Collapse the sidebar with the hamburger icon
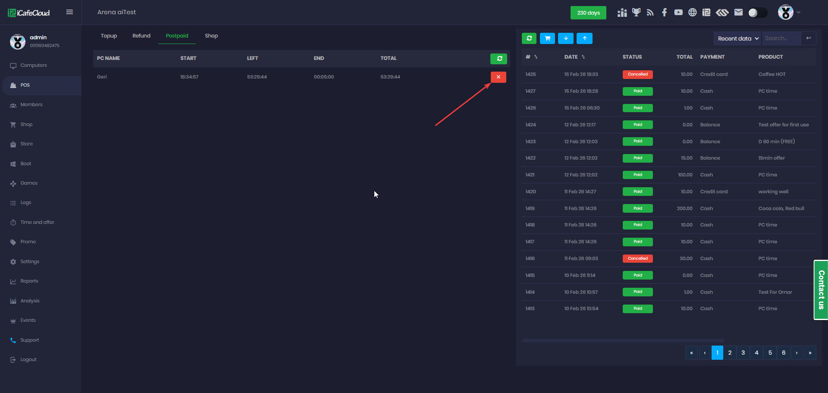 tap(69, 12)
